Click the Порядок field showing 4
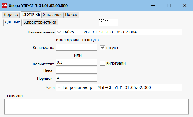This screenshot has width=193, height=117. pos(77,78)
